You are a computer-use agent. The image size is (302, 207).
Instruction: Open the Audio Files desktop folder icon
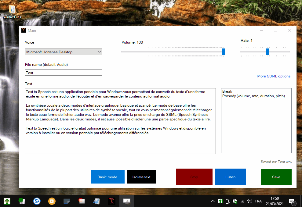tap(12, 12)
